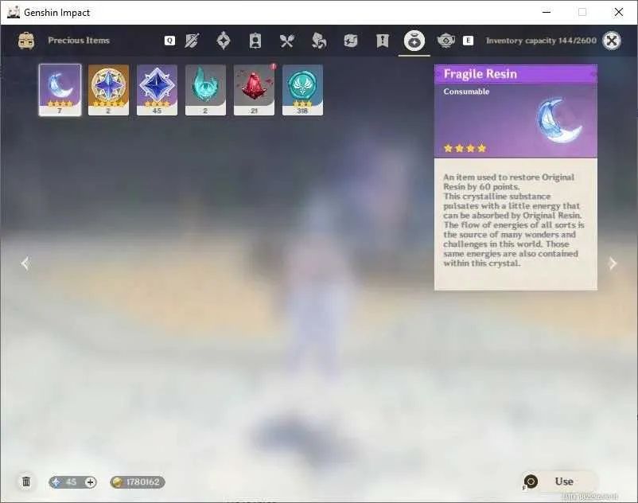Open the Materials tab with leaf icon
Viewport: 638px width, 503px height.
click(x=318, y=41)
